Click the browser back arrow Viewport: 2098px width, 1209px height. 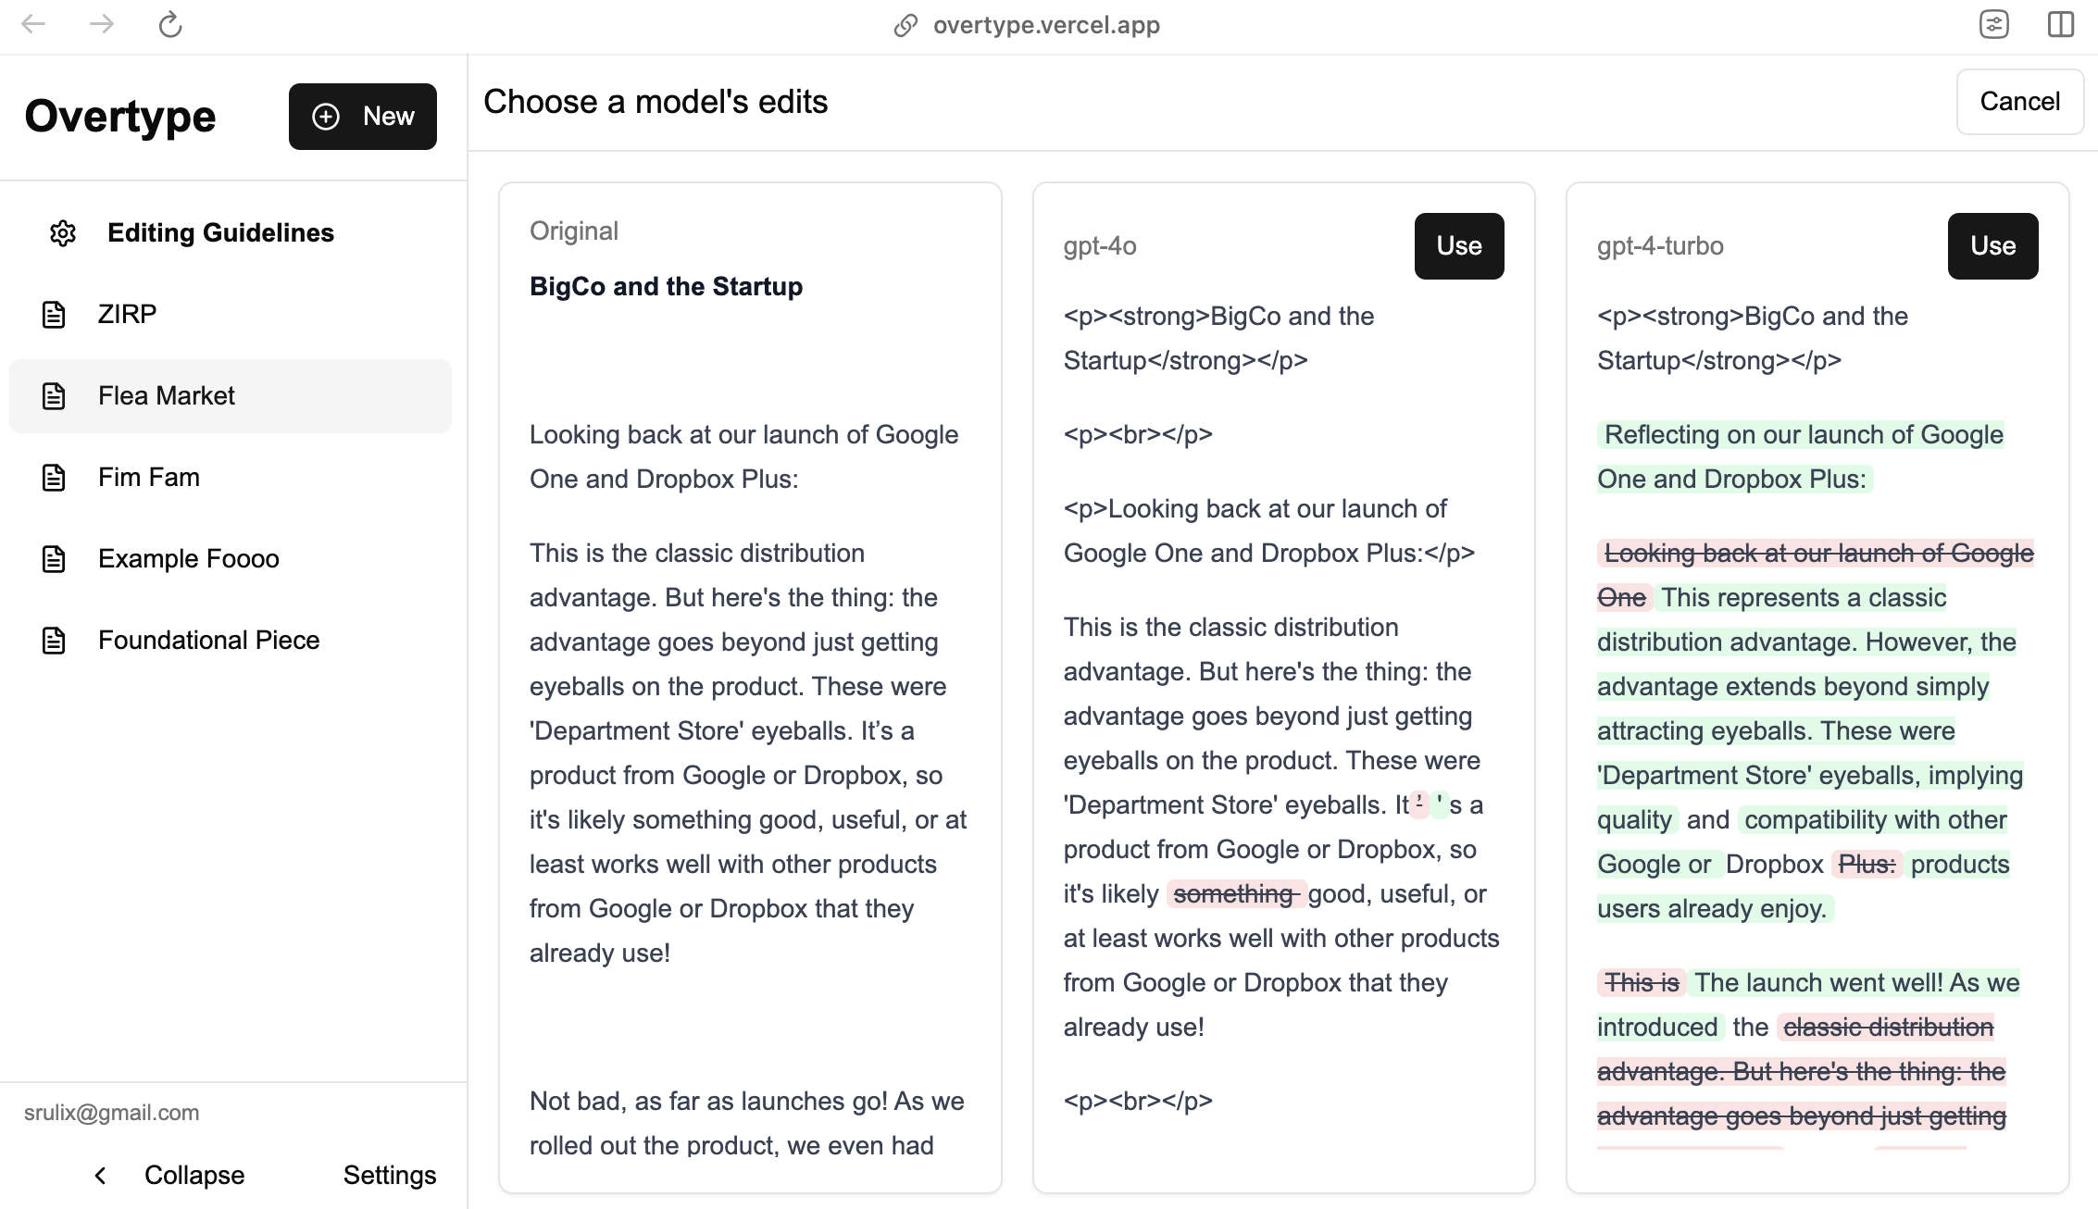33,24
